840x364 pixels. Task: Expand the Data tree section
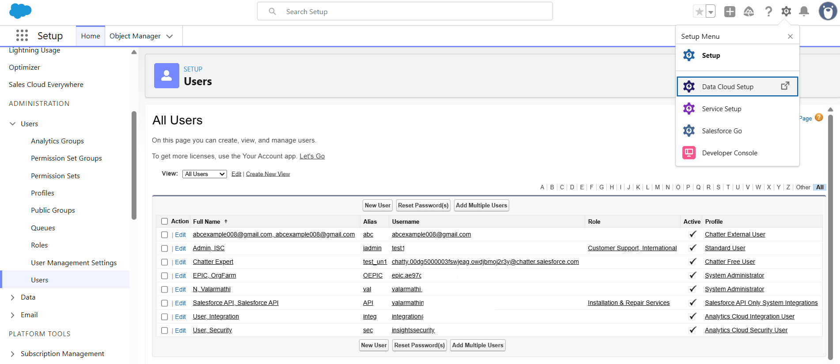[x=13, y=297]
